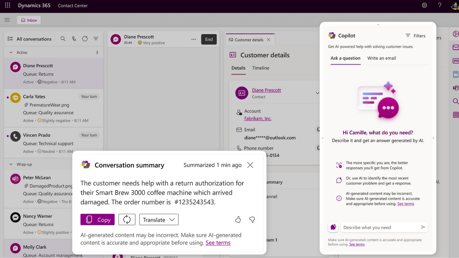The image size is (459, 258).
Task: Open more options ellipsis for Diane Prescott
Action: tap(194, 39)
